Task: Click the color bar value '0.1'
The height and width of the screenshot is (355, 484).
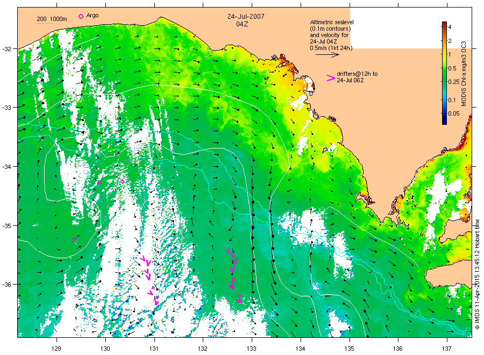Action: [452, 100]
